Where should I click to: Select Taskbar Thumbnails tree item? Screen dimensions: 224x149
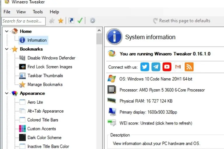pos(45,76)
